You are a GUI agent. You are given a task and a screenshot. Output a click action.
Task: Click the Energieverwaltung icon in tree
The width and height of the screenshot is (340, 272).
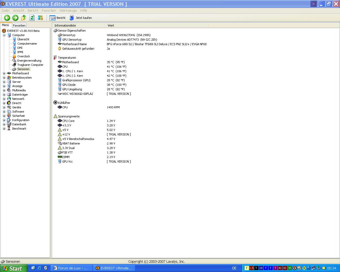click(14, 61)
